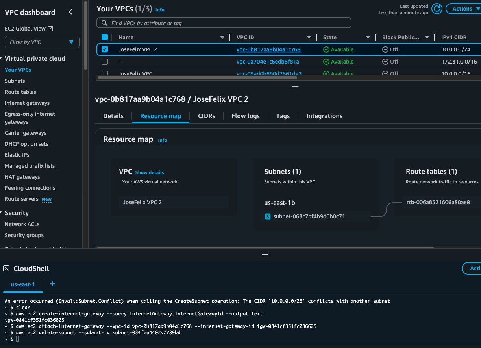
Task: Open the vpc-0b817aa9b04a1c768 link
Action: (x=268, y=49)
